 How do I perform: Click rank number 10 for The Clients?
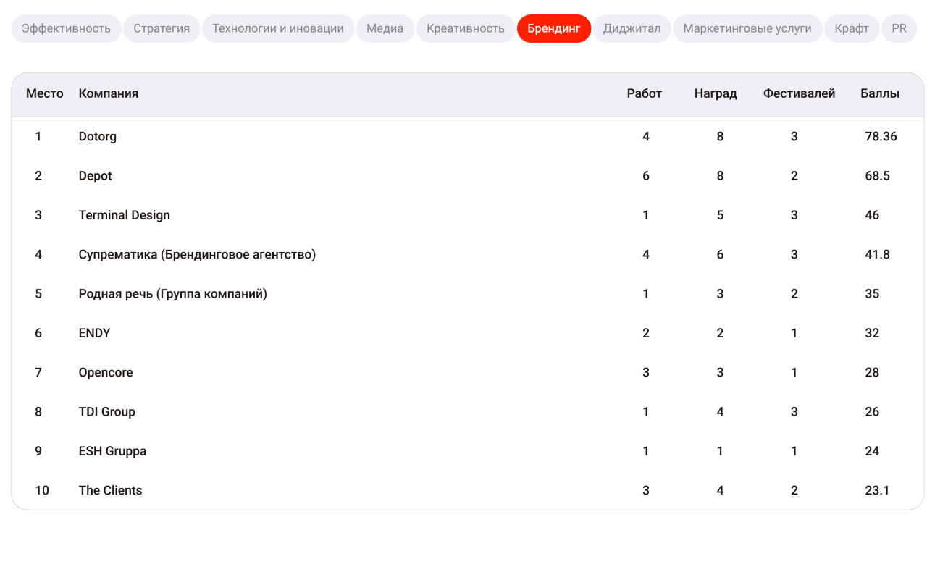42,490
